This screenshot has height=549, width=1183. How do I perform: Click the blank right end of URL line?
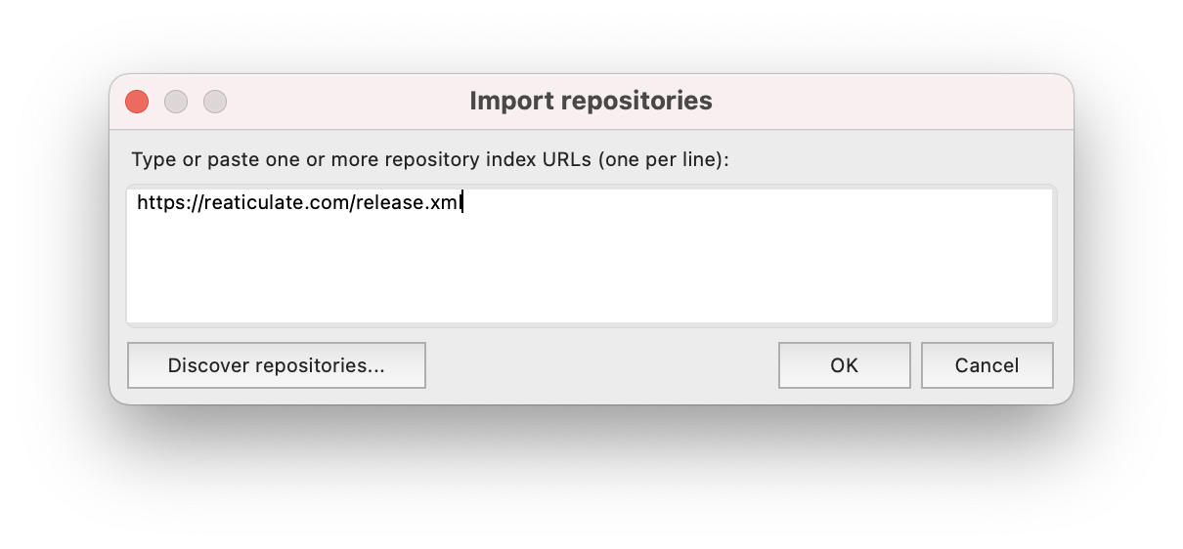(x=880, y=203)
